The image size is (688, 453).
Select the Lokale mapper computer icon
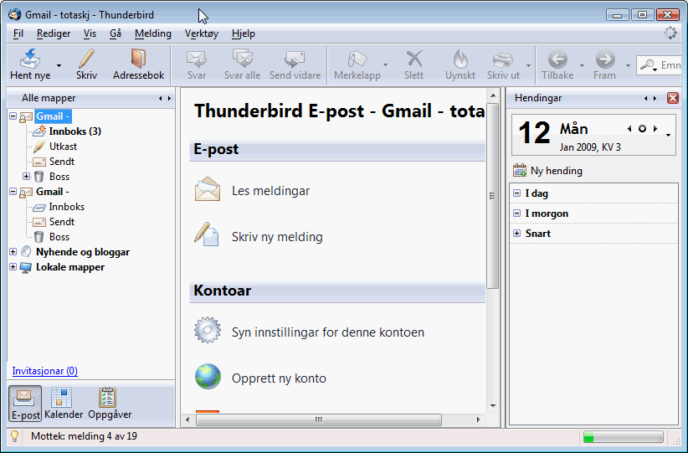26,267
